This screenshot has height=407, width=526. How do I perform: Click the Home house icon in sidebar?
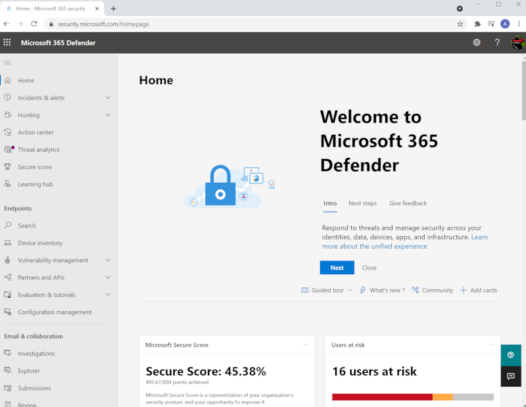8,80
